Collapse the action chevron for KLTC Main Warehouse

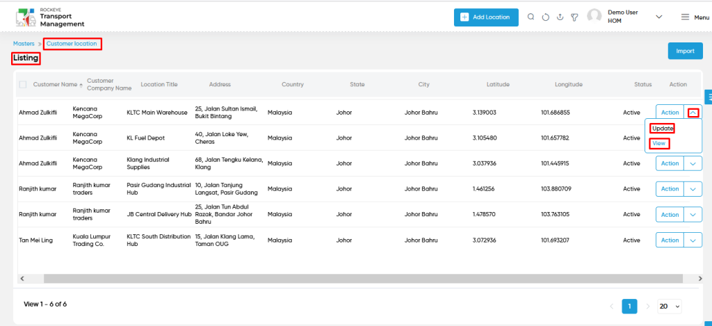[x=693, y=113]
